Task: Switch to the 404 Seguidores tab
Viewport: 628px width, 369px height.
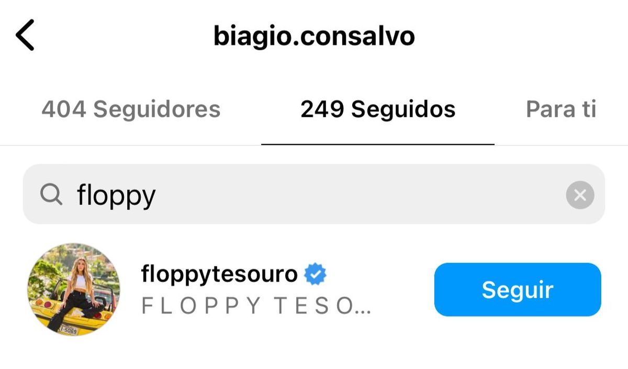Action: click(131, 109)
